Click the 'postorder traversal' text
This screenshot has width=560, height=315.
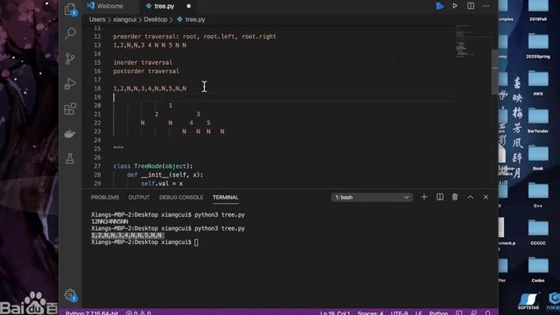146,71
